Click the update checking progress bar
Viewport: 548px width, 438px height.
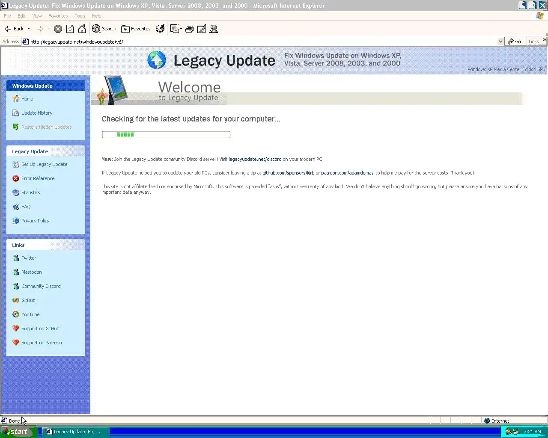coord(166,134)
